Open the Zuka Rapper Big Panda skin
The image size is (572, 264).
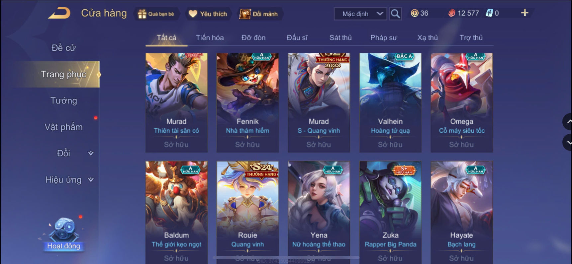(x=390, y=212)
